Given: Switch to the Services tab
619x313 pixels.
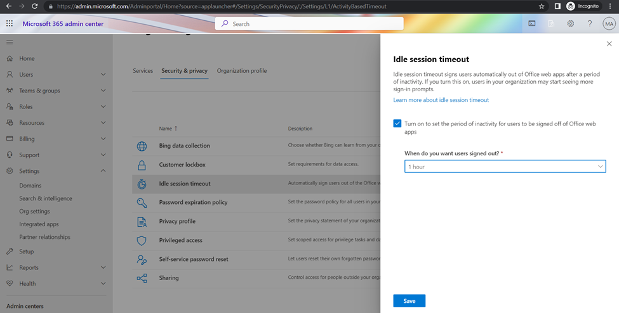Looking at the screenshot, I should (x=143, y=71).
